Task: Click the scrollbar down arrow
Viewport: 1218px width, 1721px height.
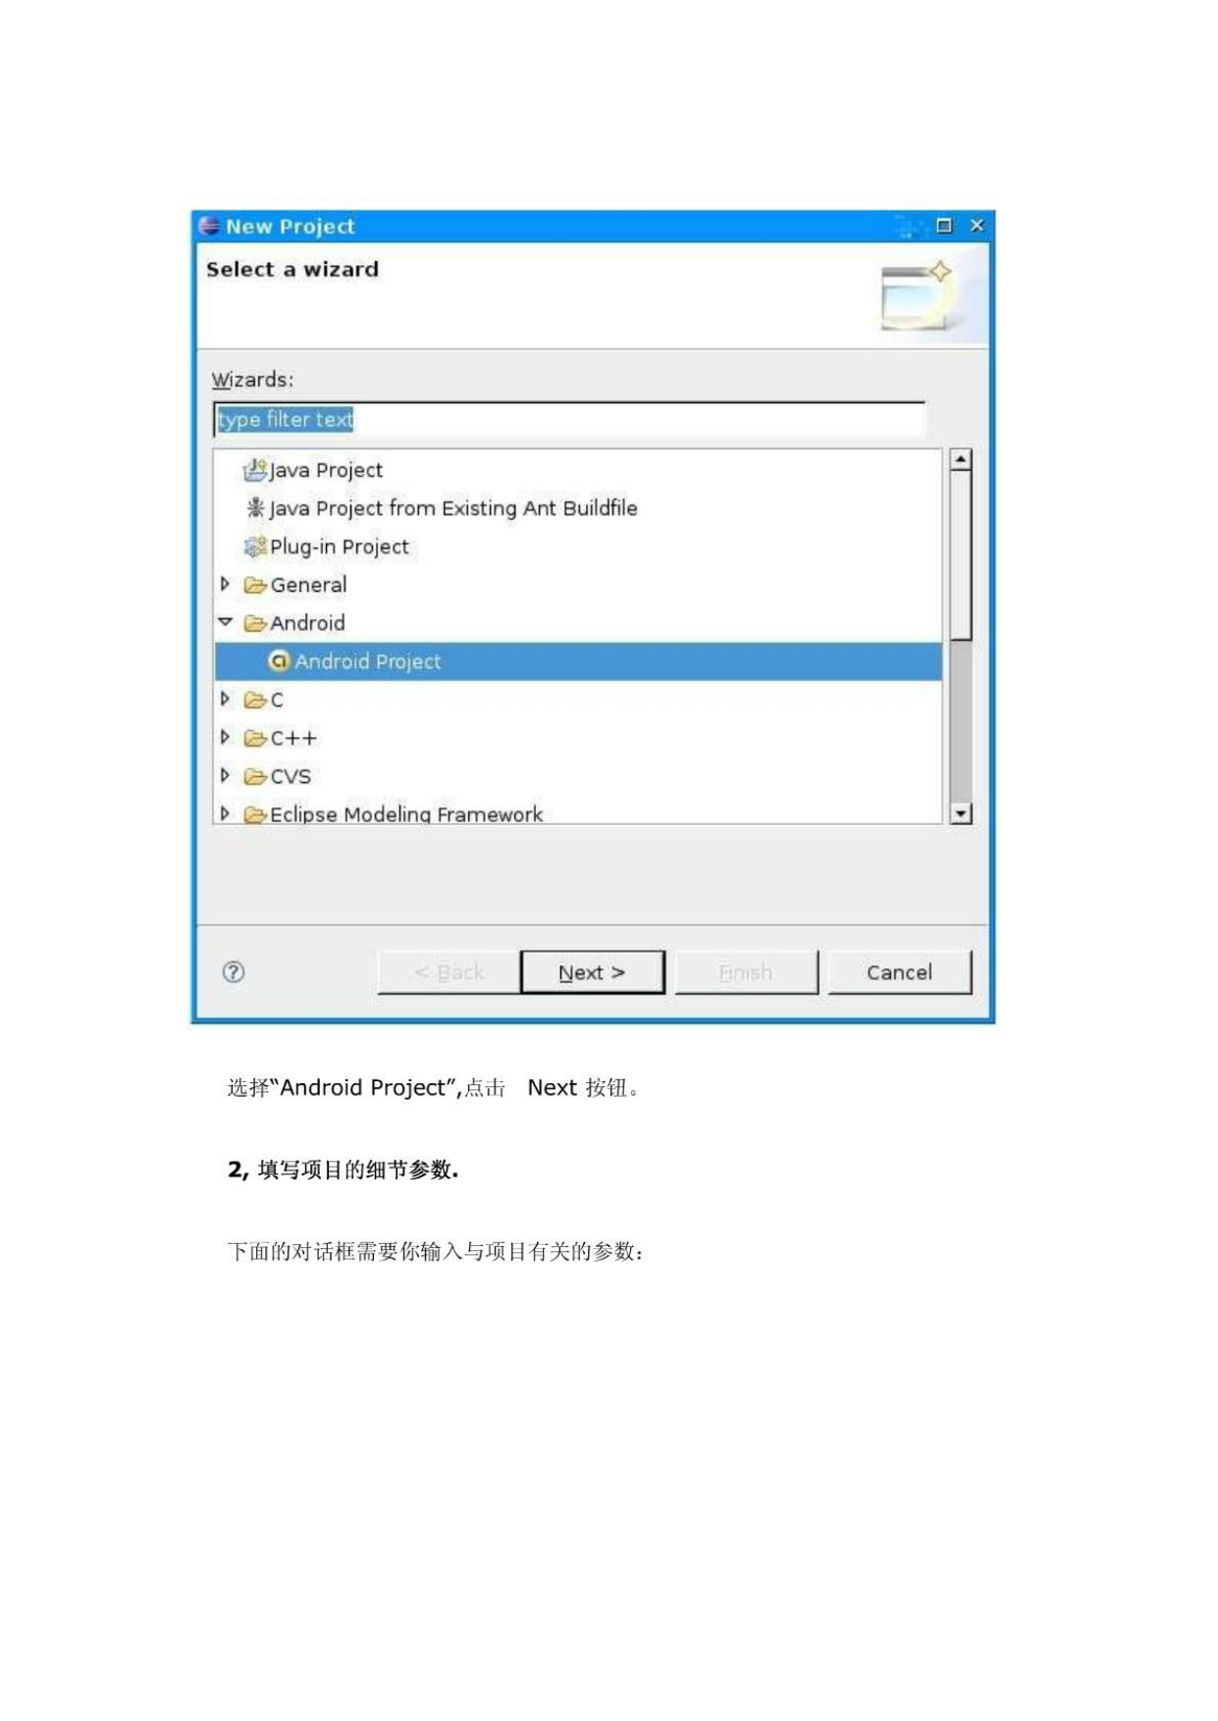Action: 962,813
